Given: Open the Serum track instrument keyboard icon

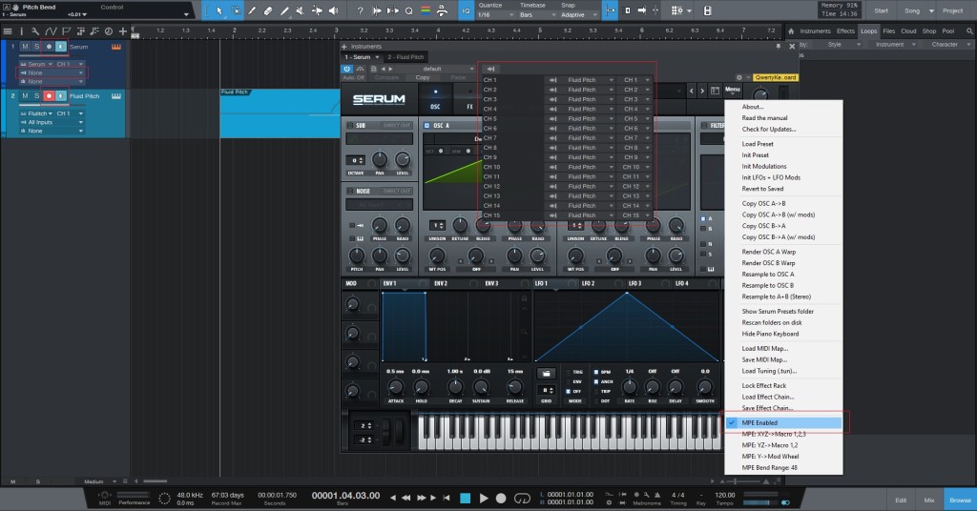Looking at the screenshot, I should pyautogui.click(x=115, y=47).
